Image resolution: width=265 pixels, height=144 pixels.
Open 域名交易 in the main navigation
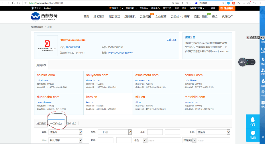tap(114, 16)
